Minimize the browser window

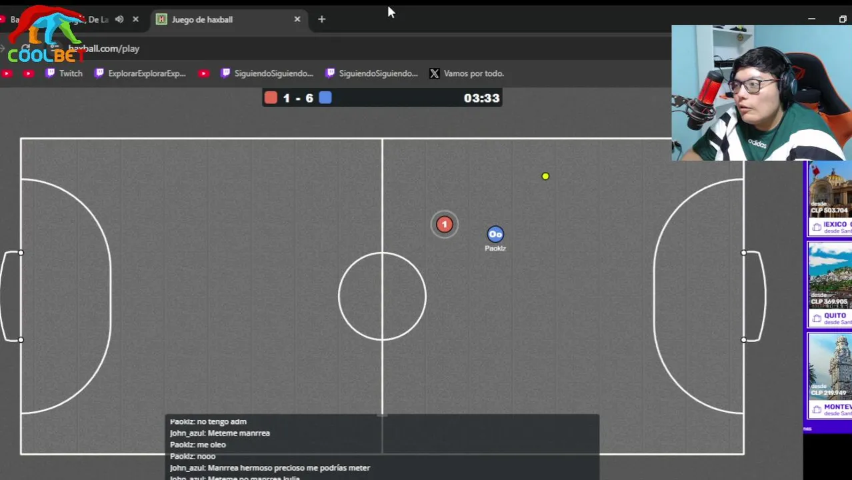click(811, 19)
